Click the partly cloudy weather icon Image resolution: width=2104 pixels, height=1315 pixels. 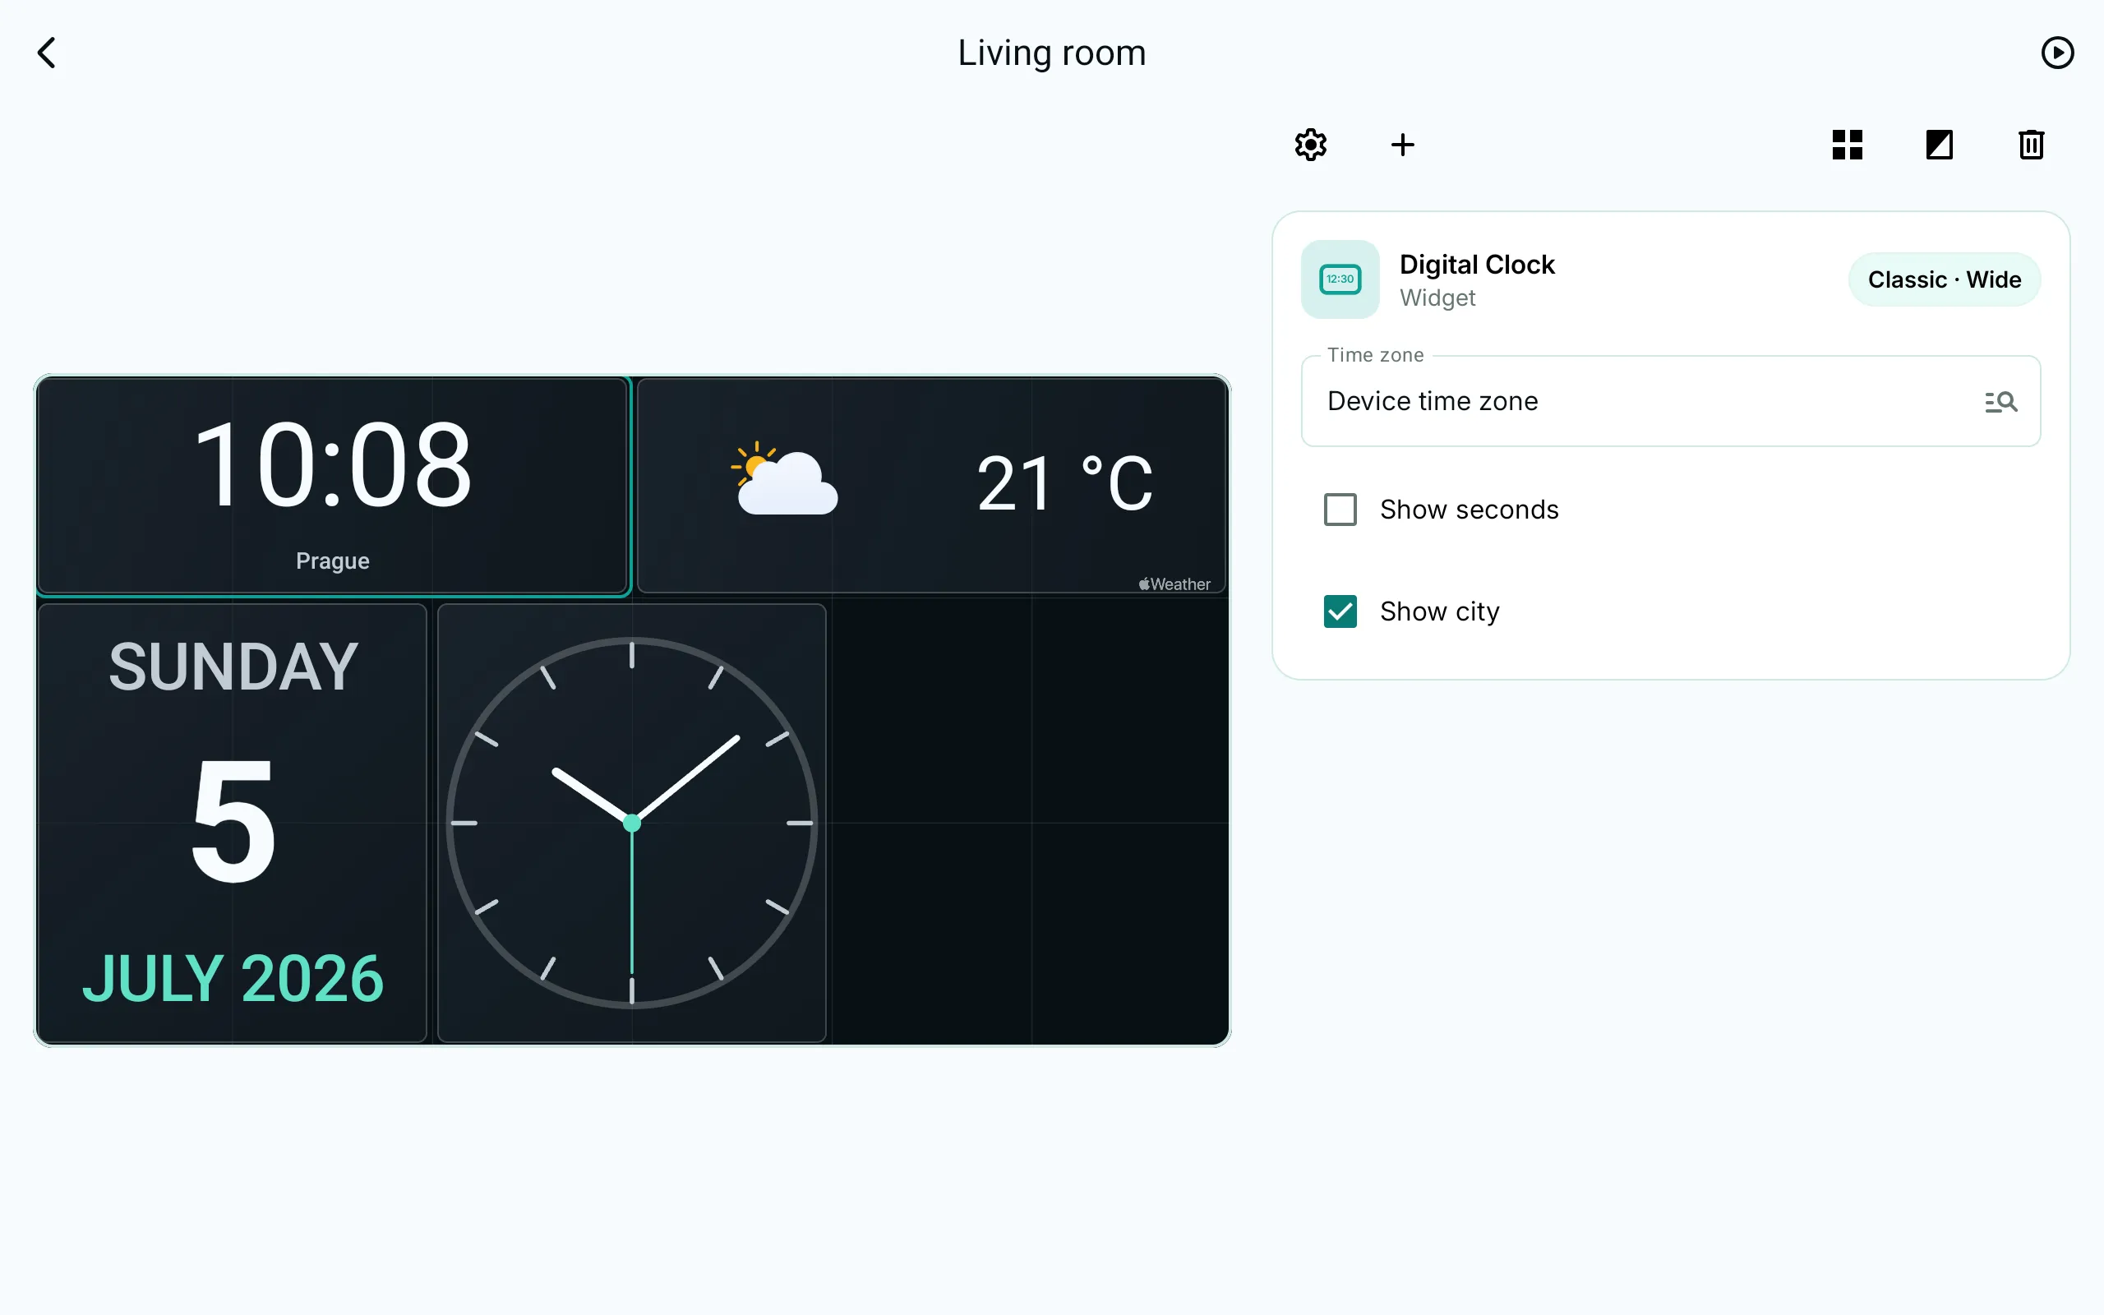(x=784, y=478)
